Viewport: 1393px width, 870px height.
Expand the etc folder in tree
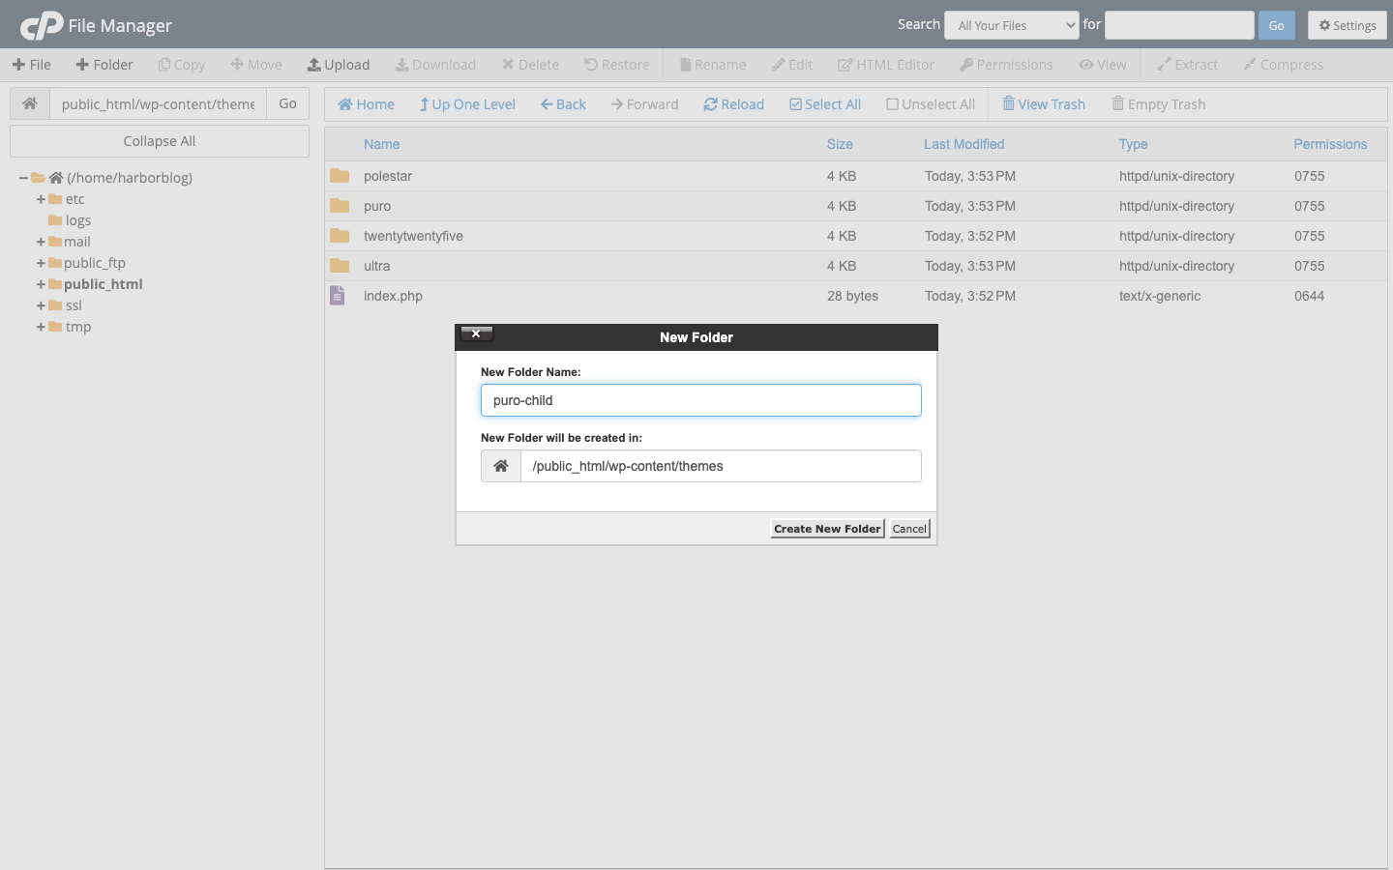click(41, 199)
